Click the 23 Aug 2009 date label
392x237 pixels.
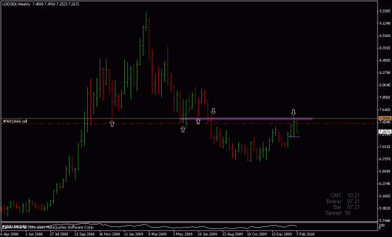pyautogui.click(x=232, y=234)
